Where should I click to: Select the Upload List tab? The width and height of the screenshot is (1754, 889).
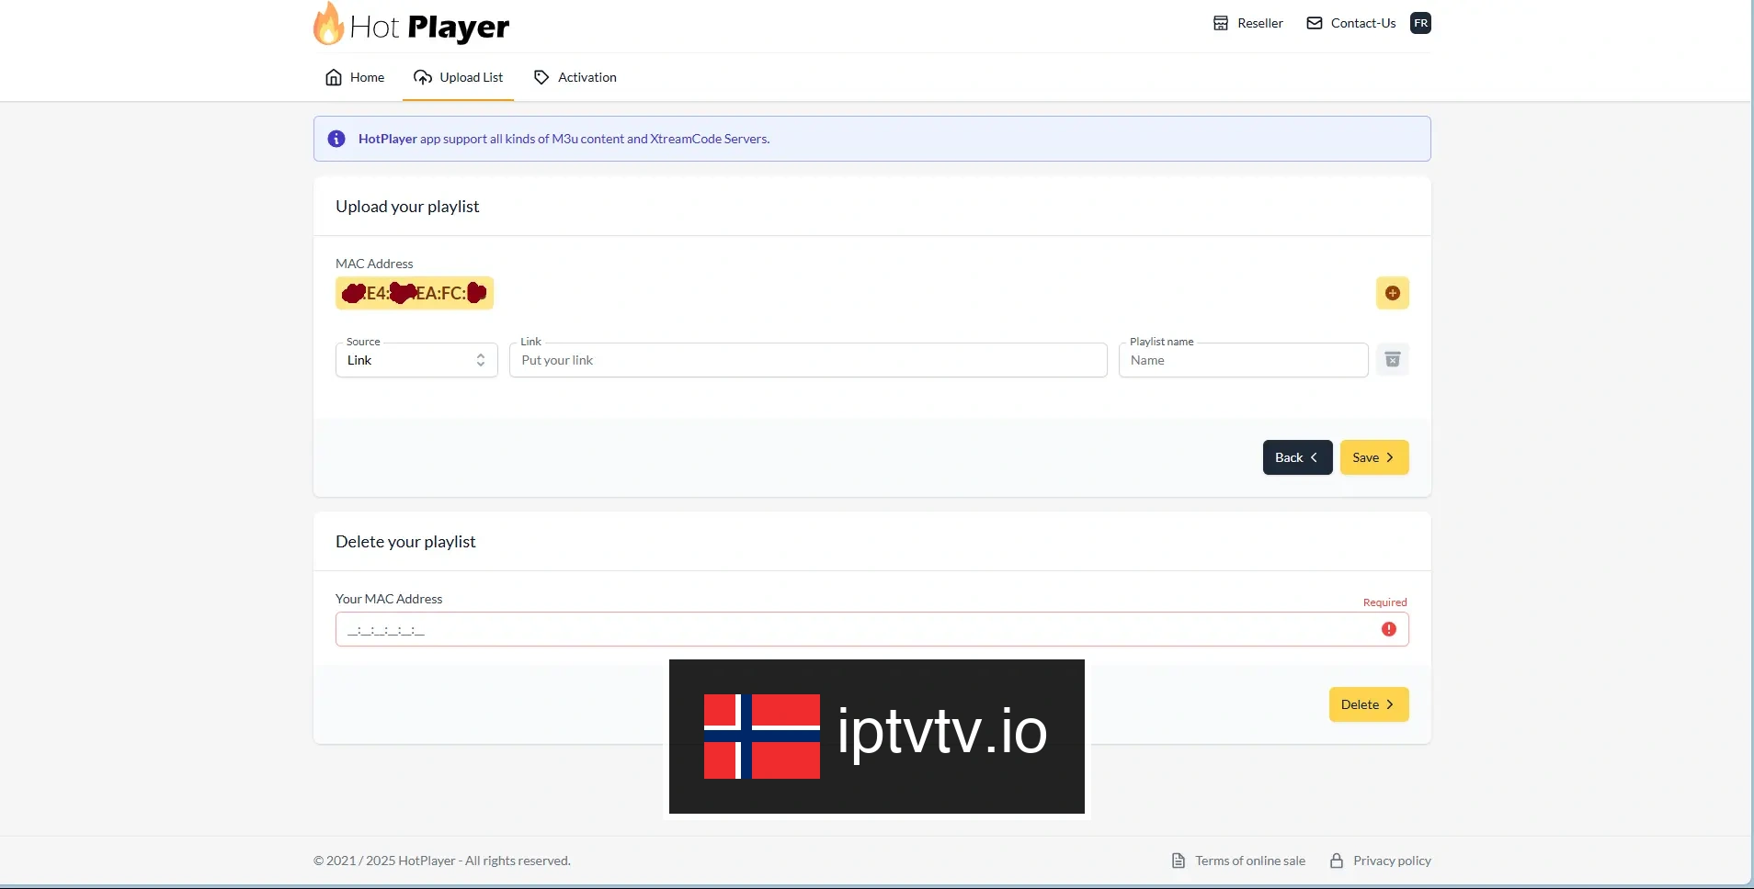[458, 77]
